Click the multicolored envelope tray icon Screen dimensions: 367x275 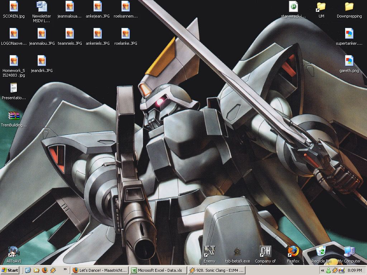pos(341,271)
